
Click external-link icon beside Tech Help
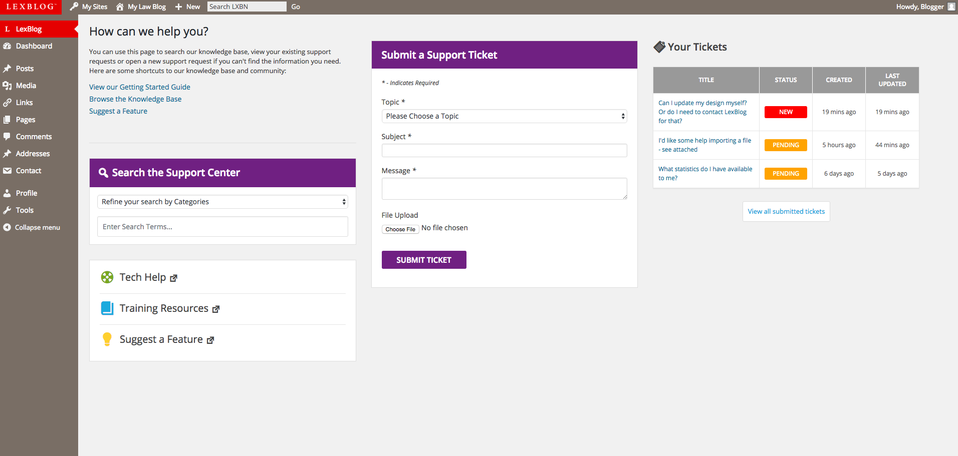tap(173, 278)
